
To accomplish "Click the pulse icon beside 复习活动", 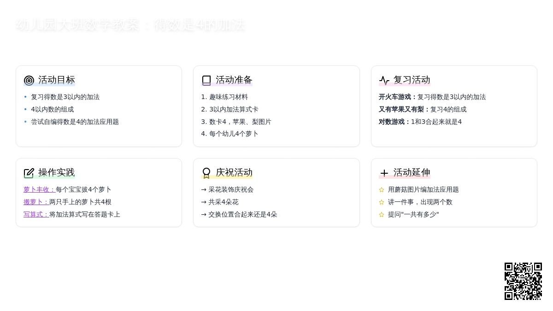I will [x=384, y=80].
